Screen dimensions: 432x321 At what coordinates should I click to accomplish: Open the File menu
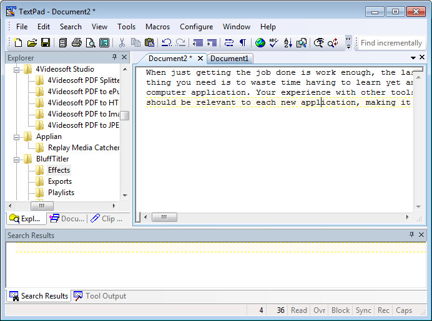(22, 27)
